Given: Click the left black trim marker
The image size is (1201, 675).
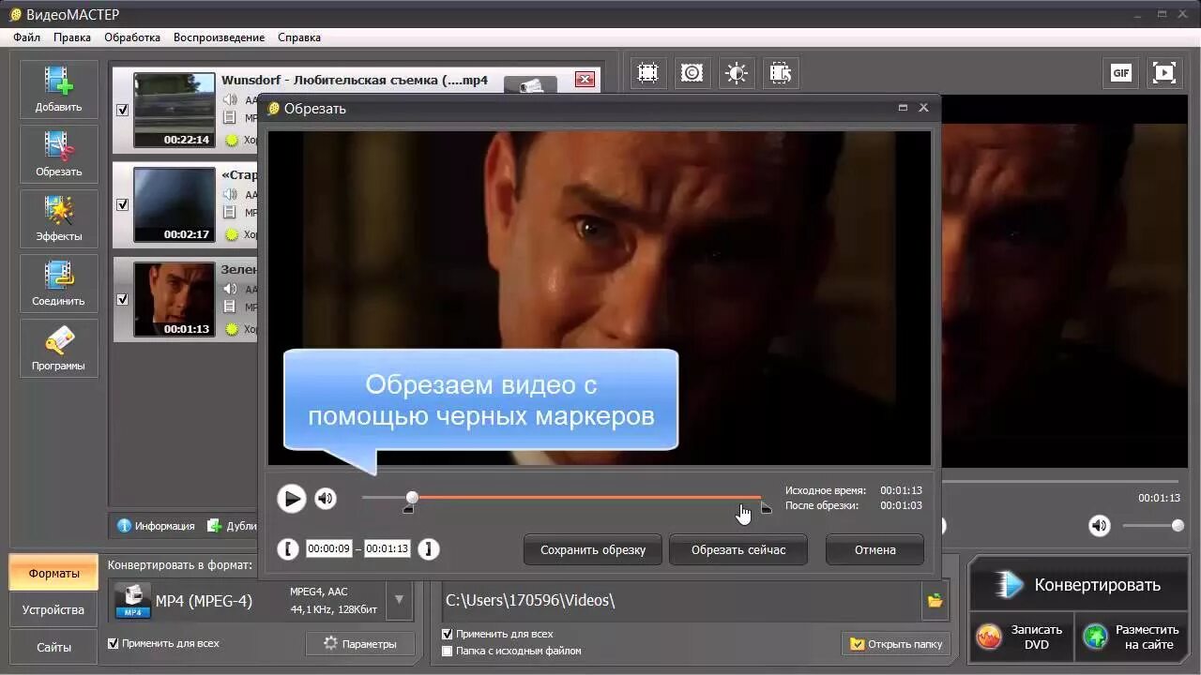Looking at the screenshot, I should coord(408,509).
